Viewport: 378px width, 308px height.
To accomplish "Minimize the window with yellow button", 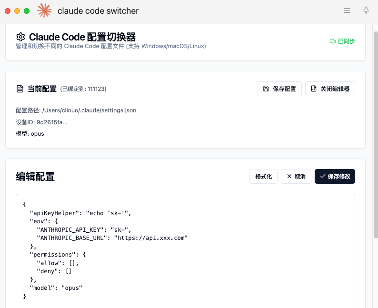I will 17,11.
